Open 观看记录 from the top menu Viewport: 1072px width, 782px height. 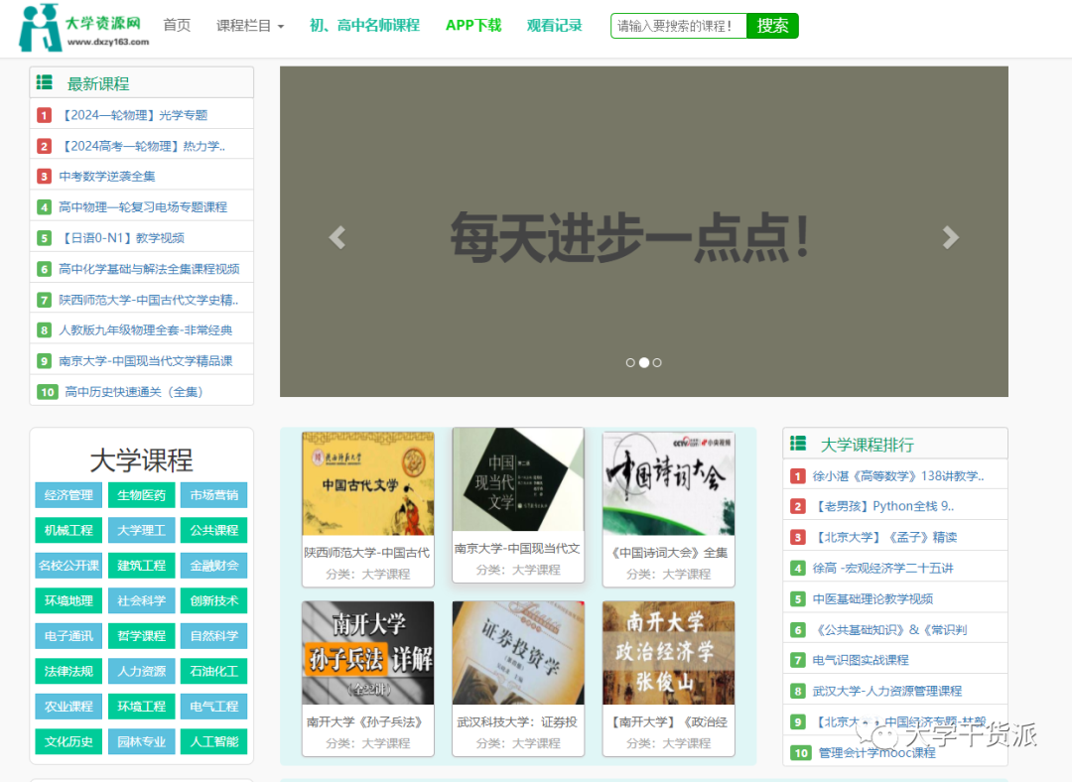(x=555, y=26)
